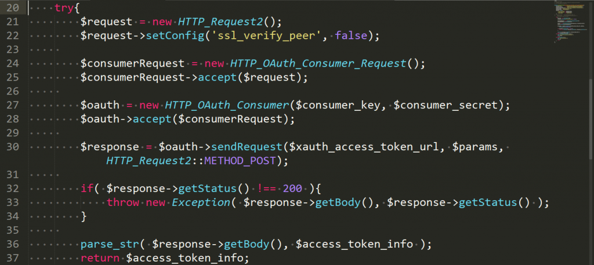This screenshot has width=594, height=265.
Task: Click line number 30 in the gutter
Action: point(13,147)
